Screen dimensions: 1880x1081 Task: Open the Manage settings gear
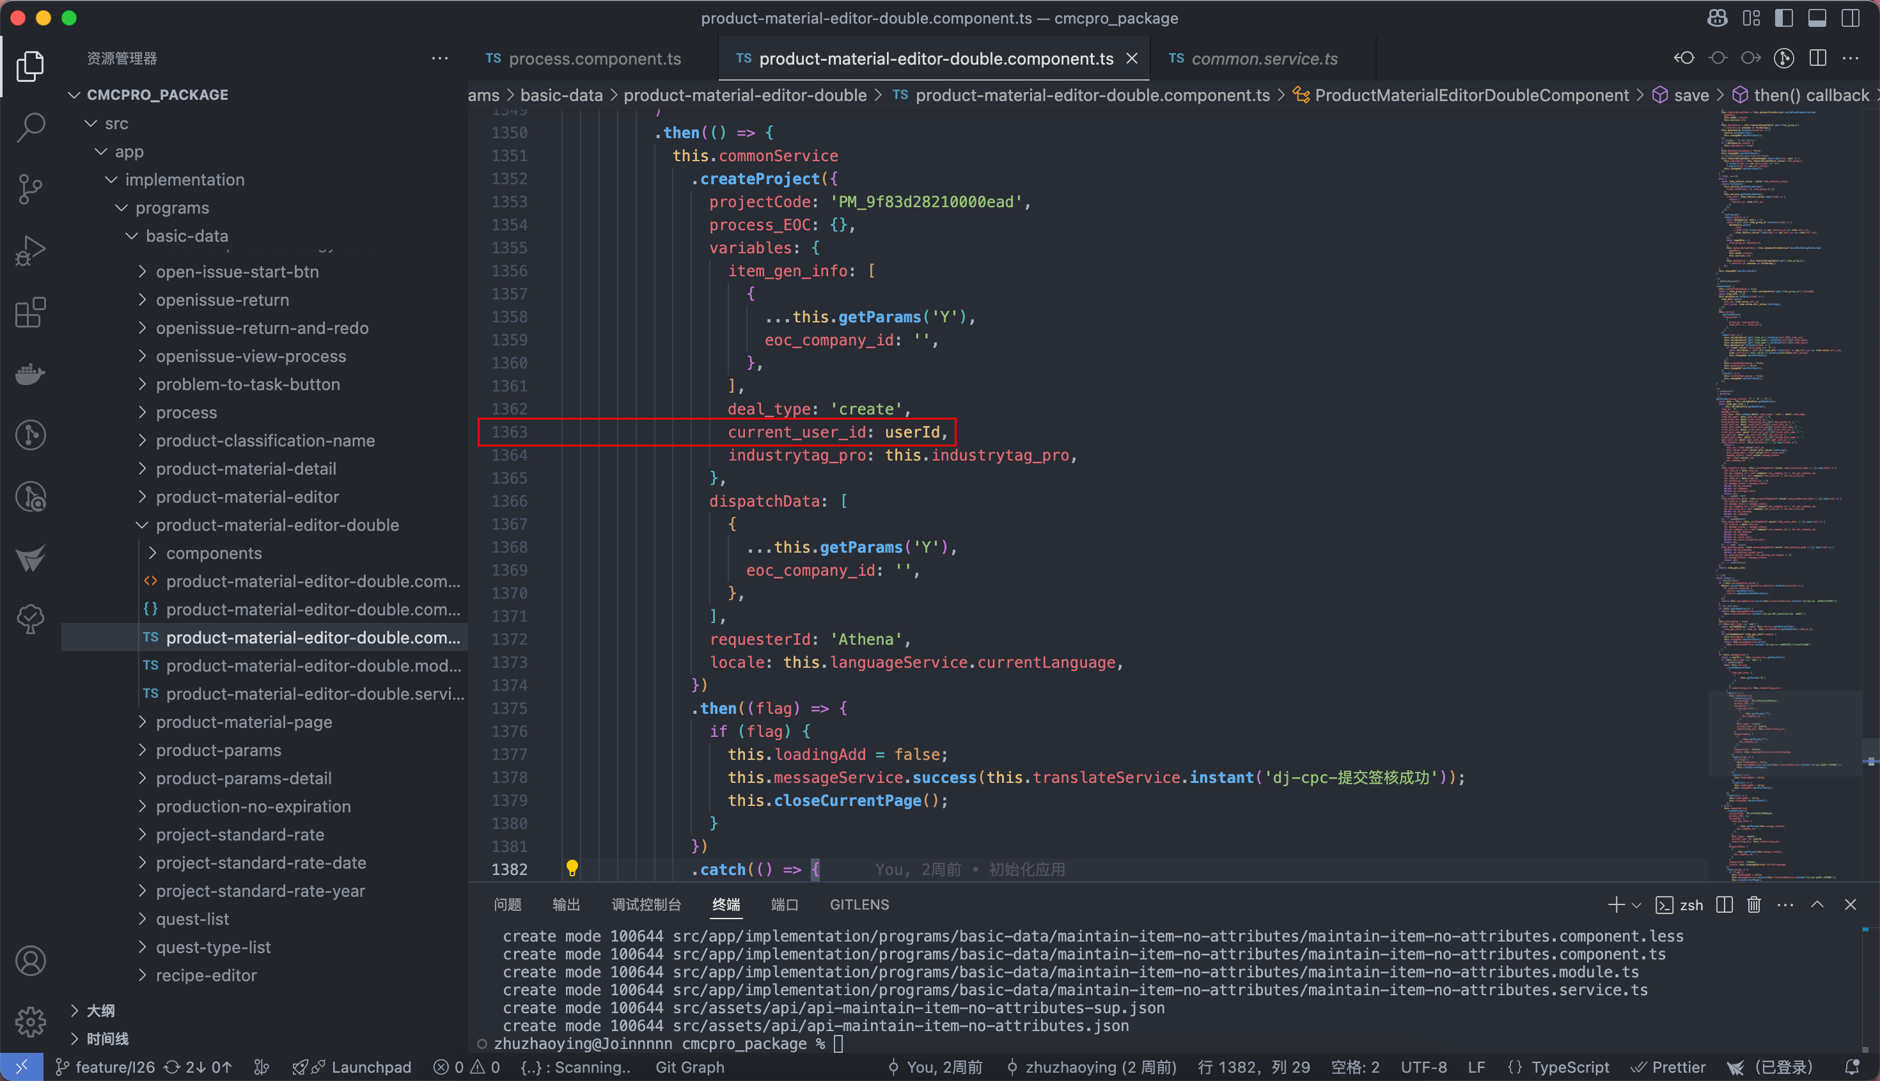(x=31, y=1022)
